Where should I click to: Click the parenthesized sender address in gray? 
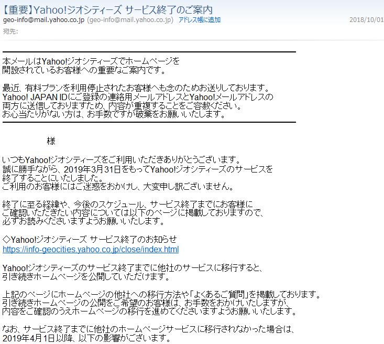130,20
